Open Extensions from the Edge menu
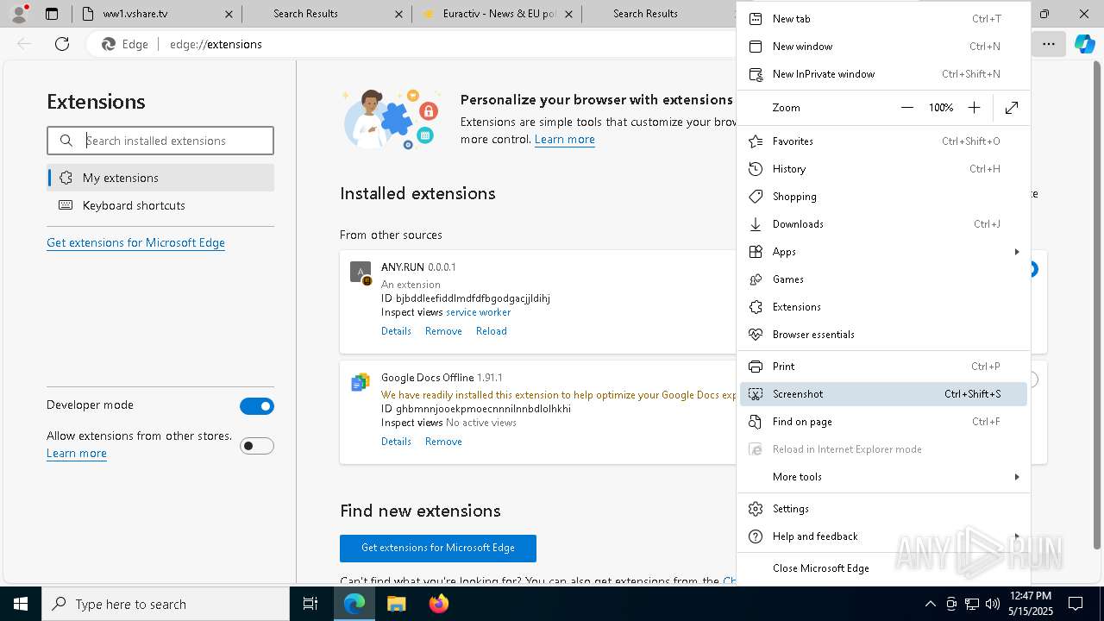This screenshot has width=1104, height=621. point(883,307)
